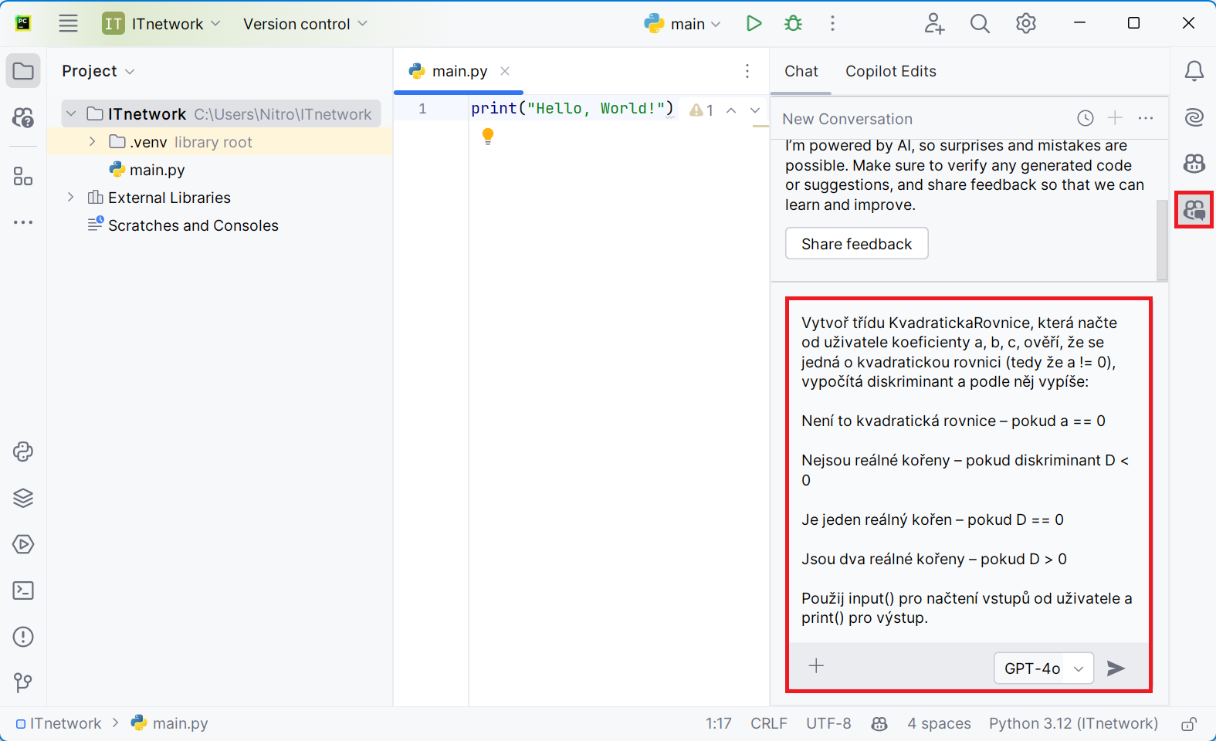Select the main.py editor tab

pyautogui.click(x=459, y=71)
